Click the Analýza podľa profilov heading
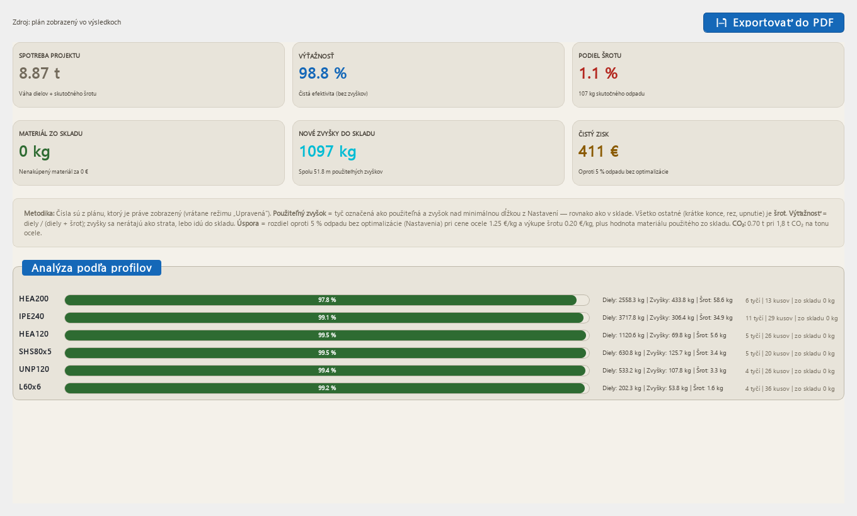 91,268
